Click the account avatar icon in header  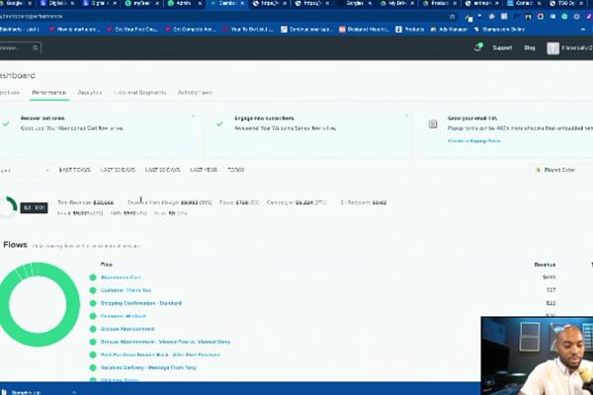coord(552,47)
